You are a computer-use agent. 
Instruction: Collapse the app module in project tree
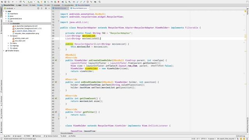click(x=4, y=11)
